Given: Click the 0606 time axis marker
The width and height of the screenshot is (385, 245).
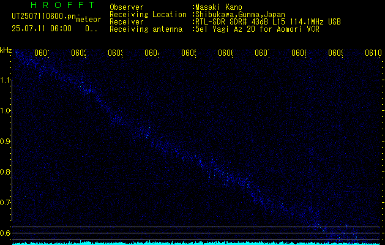Looking at the screenshot, I should 225,53.
